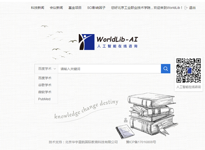The image size is (205, 150).
Task: Click the small stamp icon near the books
Action: pos(126,120)
